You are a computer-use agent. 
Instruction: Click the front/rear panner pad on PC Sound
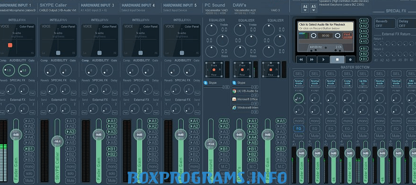(x=214, y=70)
